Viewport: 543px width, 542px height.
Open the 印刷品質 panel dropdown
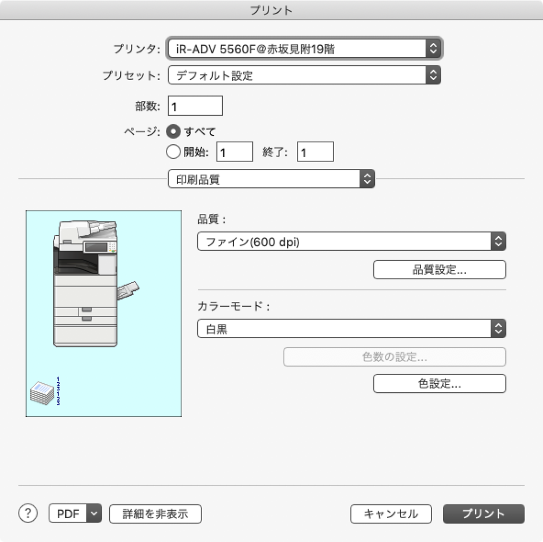click(271, 179)
